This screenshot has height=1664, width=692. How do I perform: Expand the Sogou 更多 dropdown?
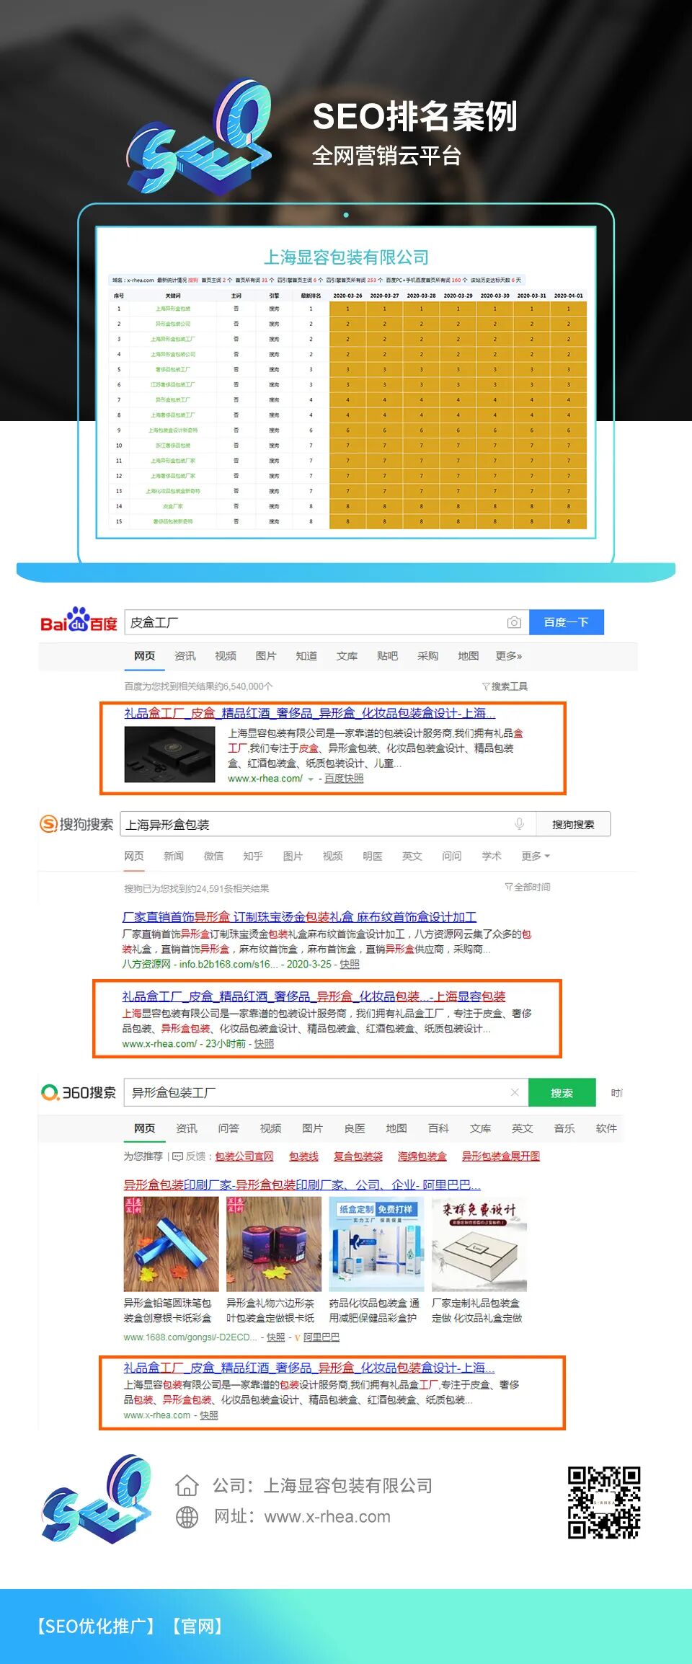click(x=536, y=856)
